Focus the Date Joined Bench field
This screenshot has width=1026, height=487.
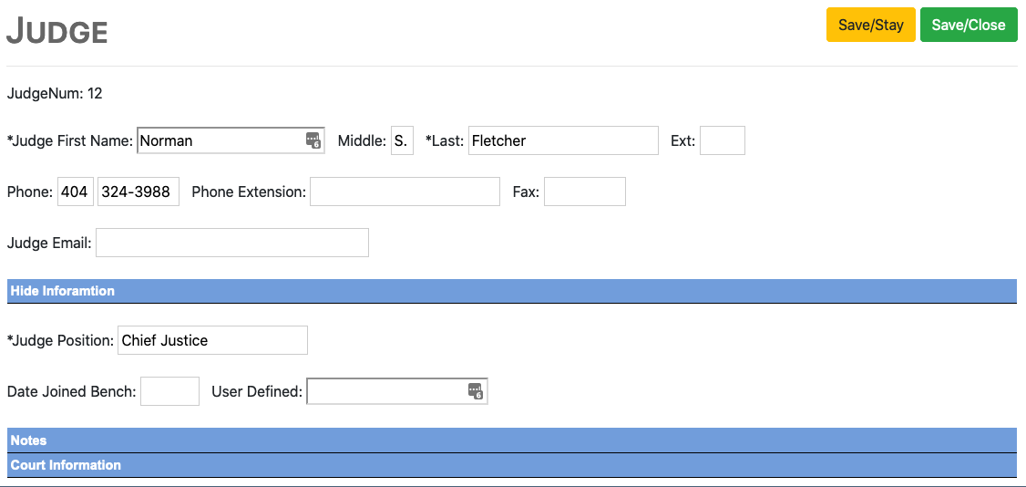tap(169, 391)
